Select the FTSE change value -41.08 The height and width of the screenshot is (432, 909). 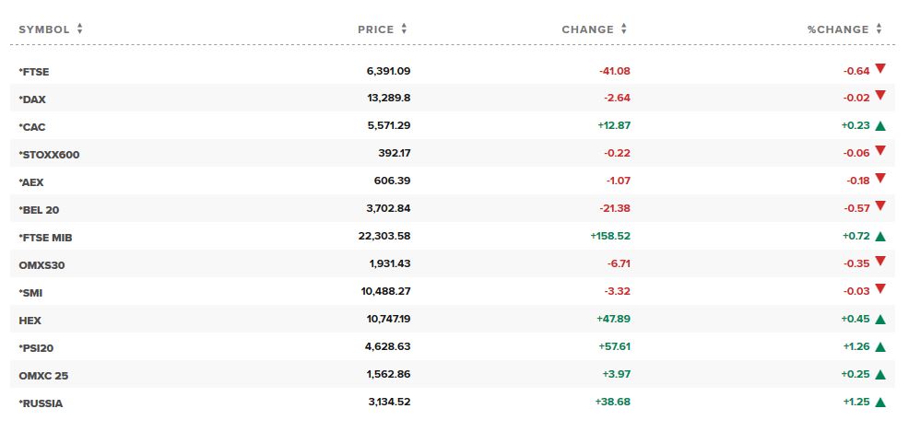point(615,71)
